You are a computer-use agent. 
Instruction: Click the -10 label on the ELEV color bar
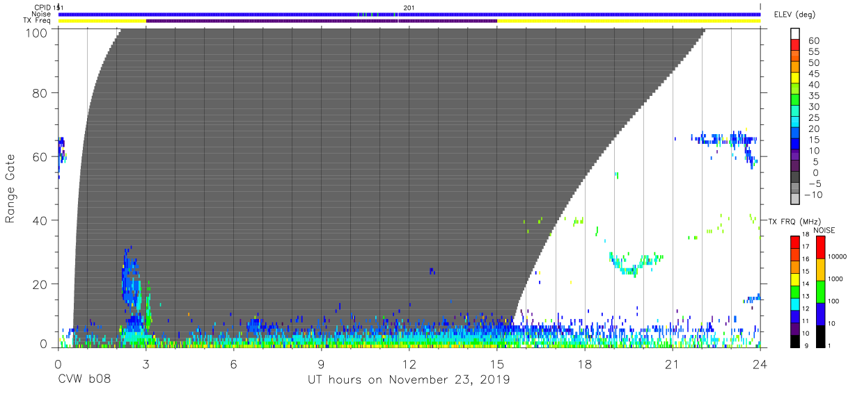[x=812, y=195]
